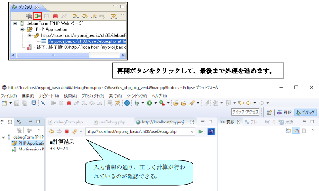
Task: Toggle the highlighted icon in the Variables view toolbar
Action: coord(296,130)
